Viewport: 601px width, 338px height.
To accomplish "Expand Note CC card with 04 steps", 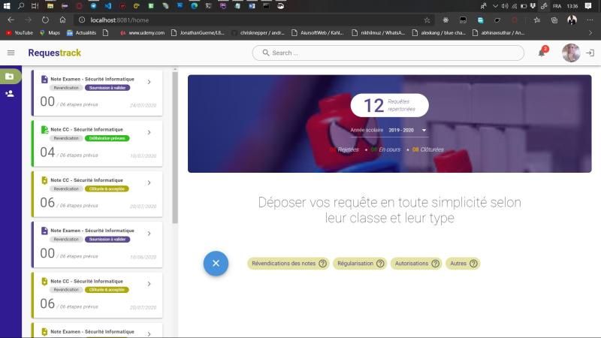I will pos(149,133).
